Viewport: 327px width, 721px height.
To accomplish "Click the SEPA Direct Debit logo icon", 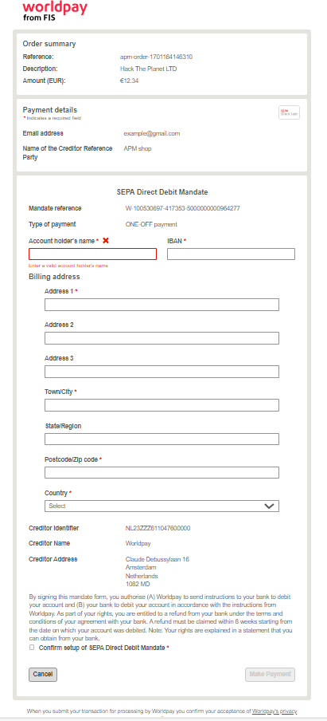I will tap(289, 112).
